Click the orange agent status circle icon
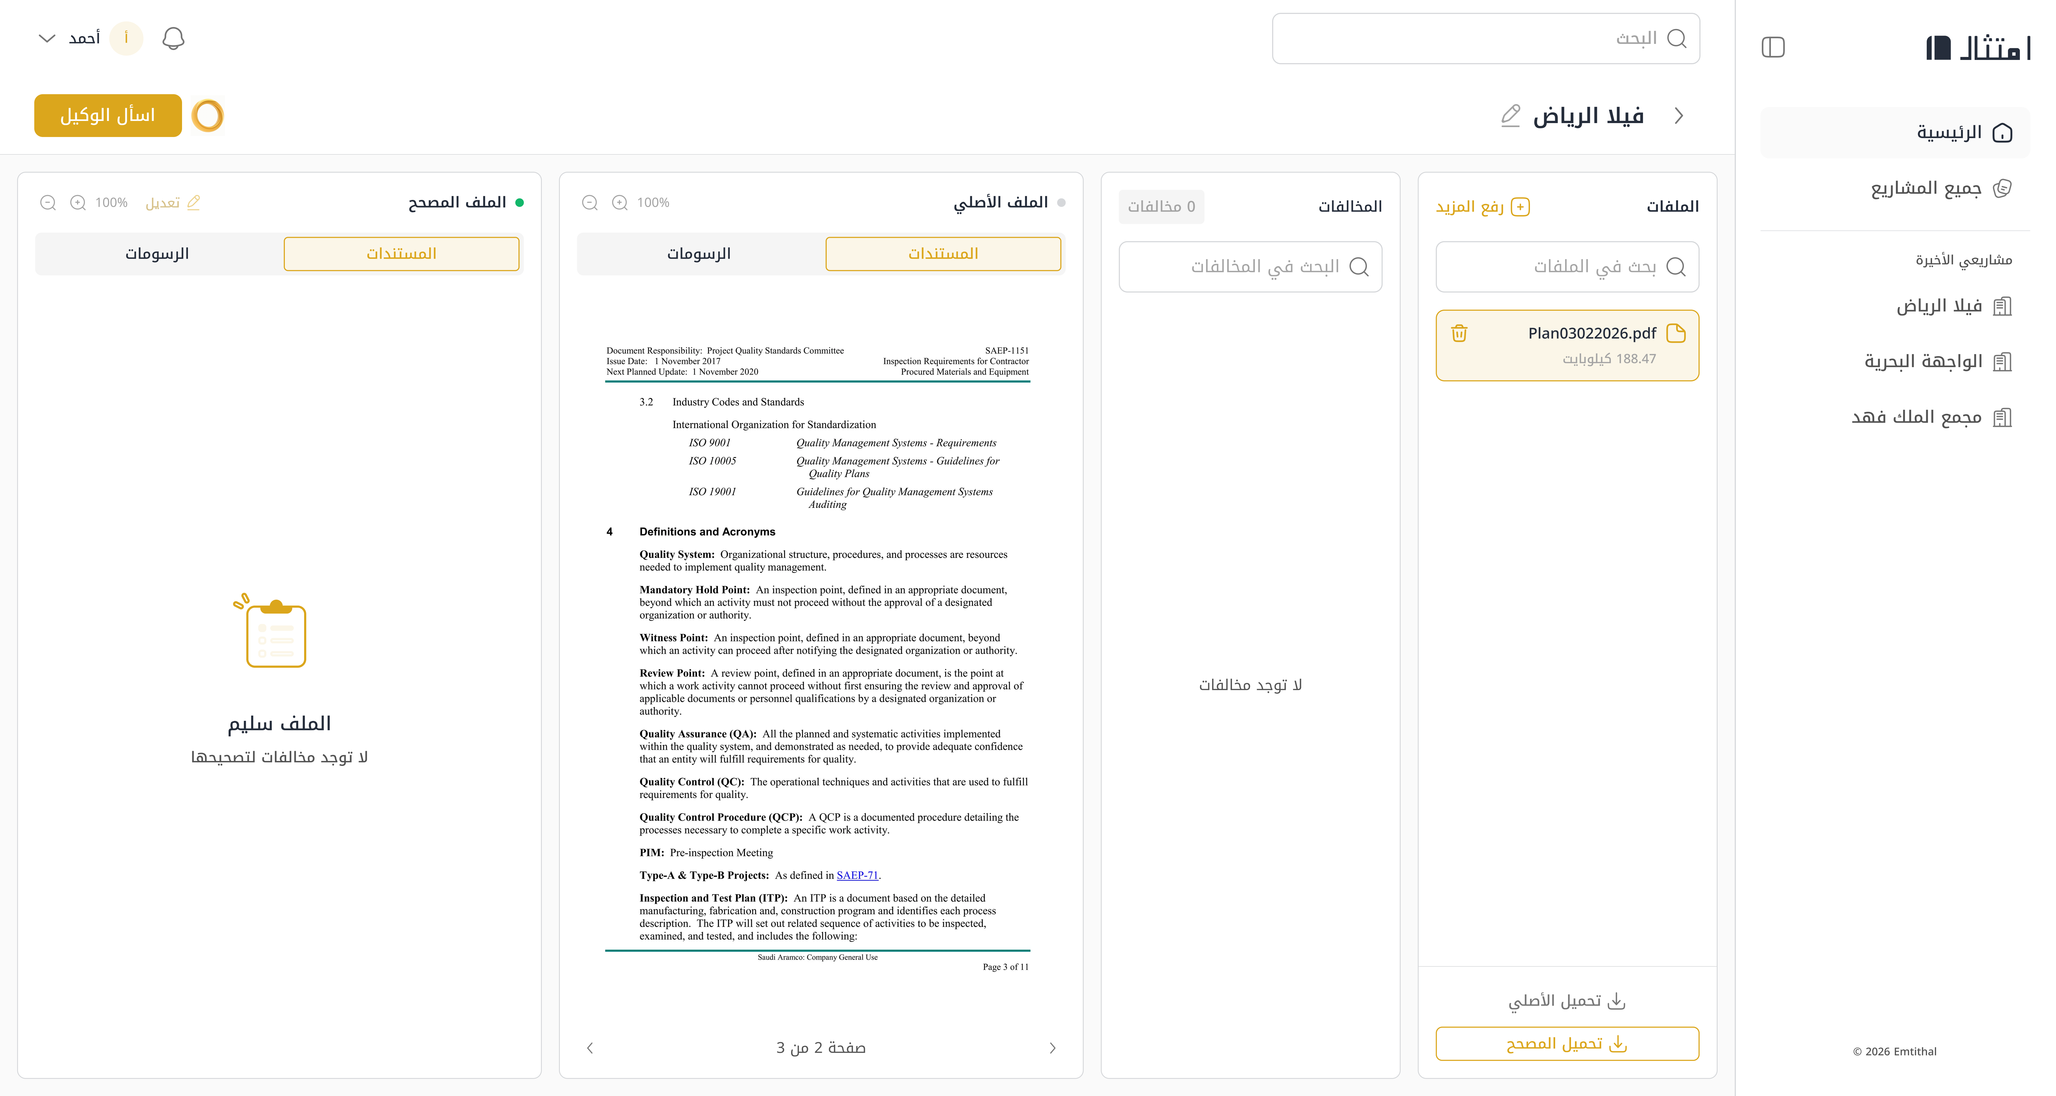Screen dimensions: 2056x1096 (x=207, y=116)
